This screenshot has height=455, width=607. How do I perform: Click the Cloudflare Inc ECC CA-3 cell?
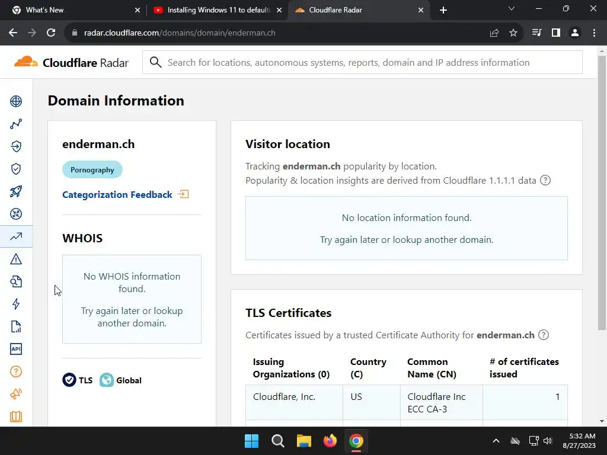[x=441, y=402]
